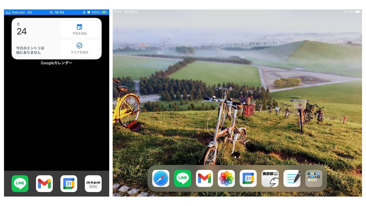
Task: Open 英辞郎 on the WEB in iPad dock
Action: [270, 178]
